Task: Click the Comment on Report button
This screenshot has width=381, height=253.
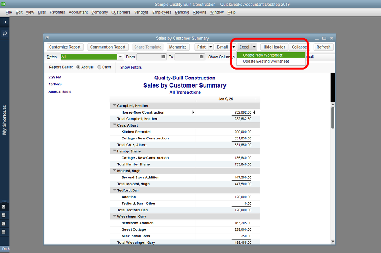Action: tap(108, 47)
